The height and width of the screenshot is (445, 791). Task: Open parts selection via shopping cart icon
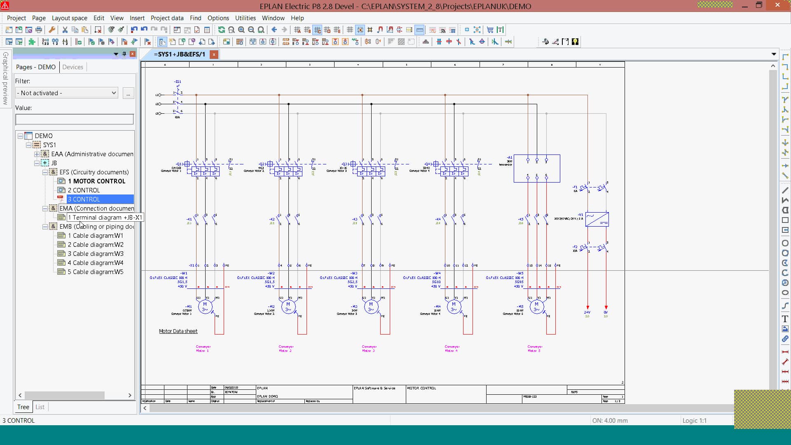(x=490, y=30)
